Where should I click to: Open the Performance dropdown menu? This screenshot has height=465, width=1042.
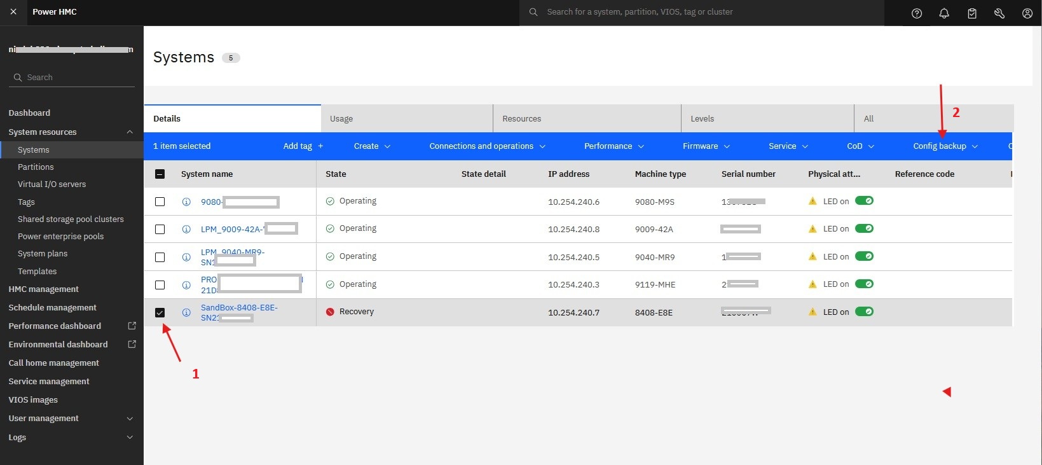[614, 146]
